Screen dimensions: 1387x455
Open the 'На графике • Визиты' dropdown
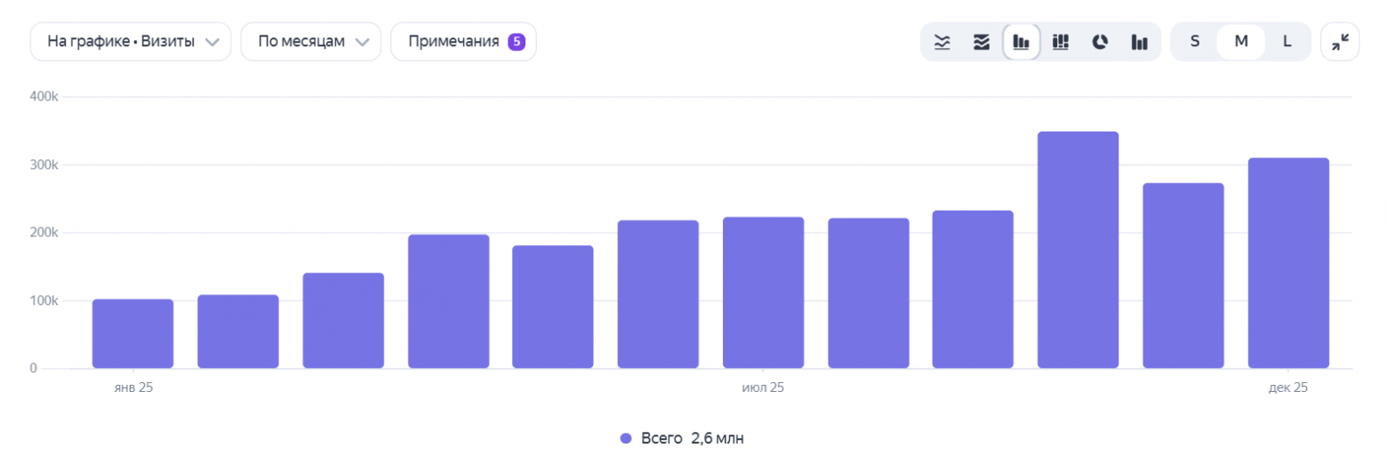coord(131,42)
